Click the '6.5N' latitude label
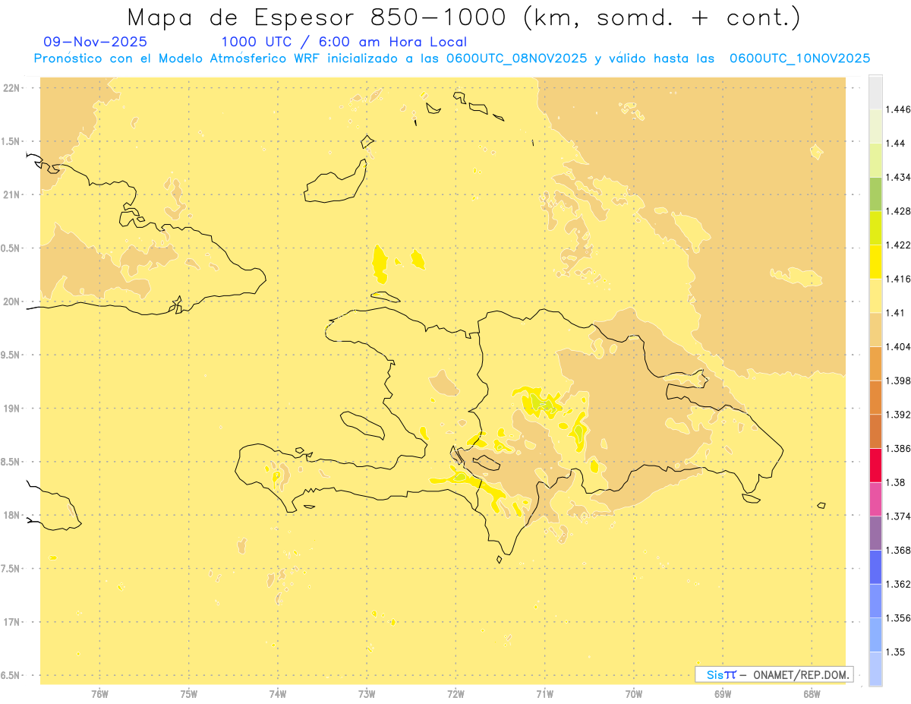Screen dimensions: 911x704 10,675
